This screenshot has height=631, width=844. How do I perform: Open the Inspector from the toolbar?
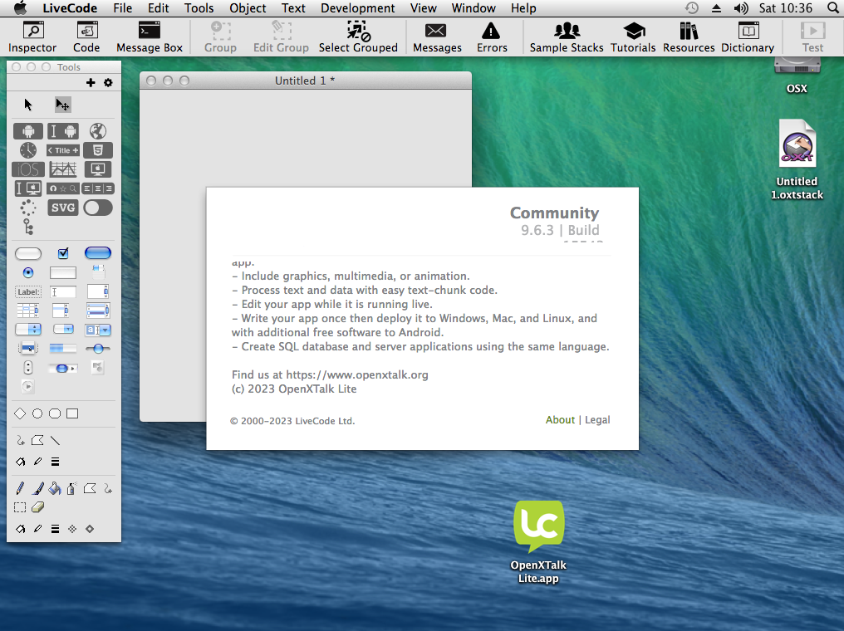tap(32, 37)
